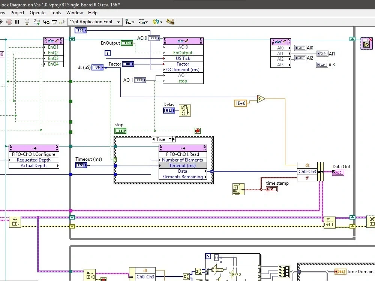Click the Abort Execution button

[9, 21]
